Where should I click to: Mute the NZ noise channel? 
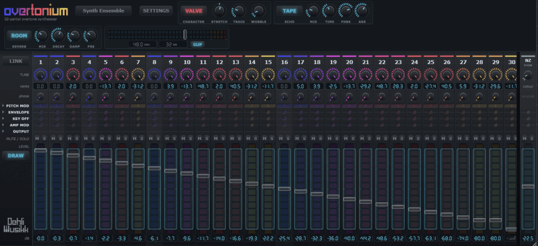point(525,138)
